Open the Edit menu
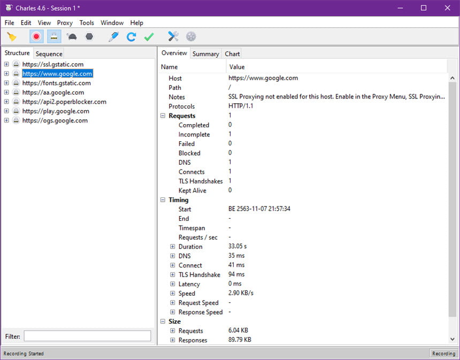This screenshot has height=360, width=460. click(x=26, y=22)
